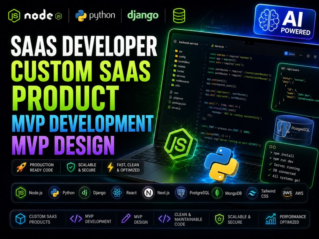The height and width of the screenshot is (239, 319).
Task: Click the Node.js icon in the tech stack row
Action: (x=21, y=193)
